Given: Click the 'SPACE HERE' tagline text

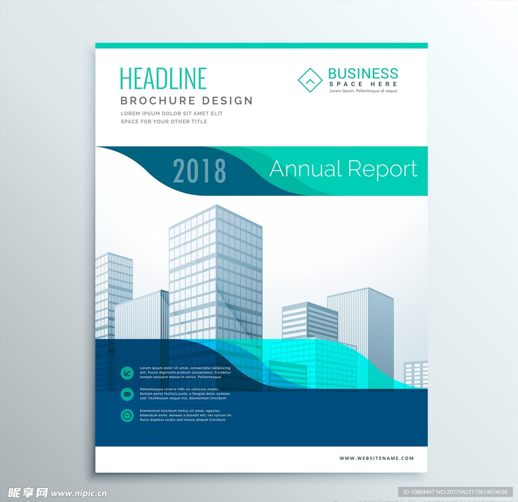Looking at the screenshot, I should [363, 84].
